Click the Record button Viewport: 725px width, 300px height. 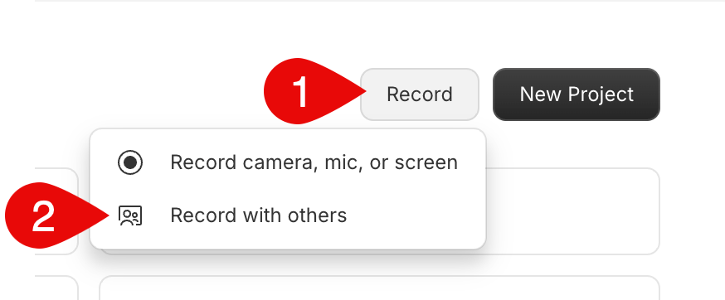point(420,94)
